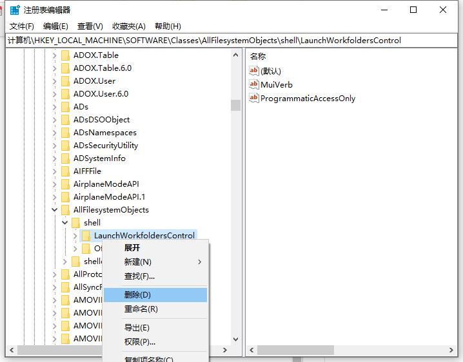Click the tree pane scroll up arrow
The image size is (463, 362).
click(235, 55)
